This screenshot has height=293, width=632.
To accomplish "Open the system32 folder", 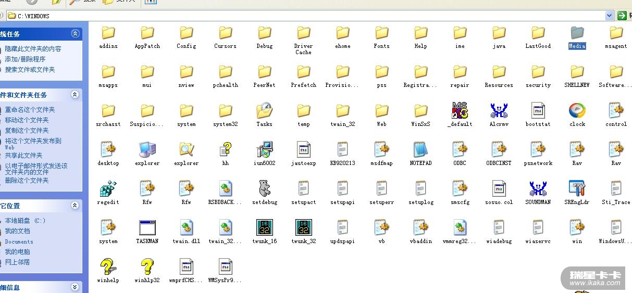I will click(x=225, y=111).
